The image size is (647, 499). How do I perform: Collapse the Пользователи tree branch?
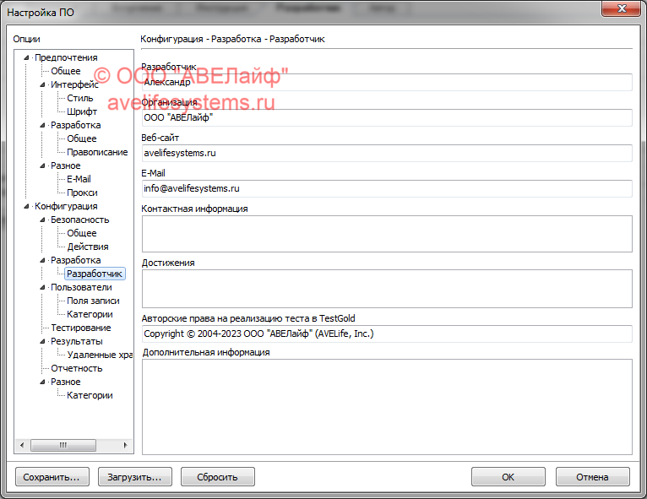pyautogui.click(x=43, y=287)
